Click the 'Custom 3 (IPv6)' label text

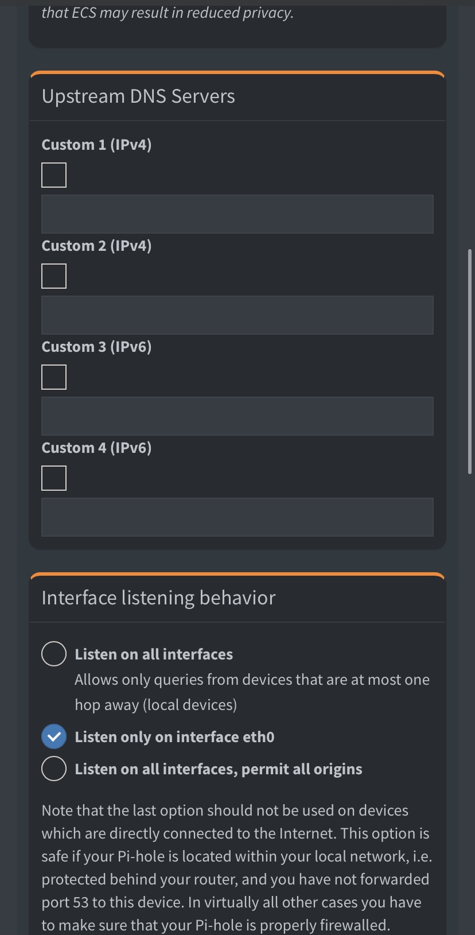coord(96,347)
